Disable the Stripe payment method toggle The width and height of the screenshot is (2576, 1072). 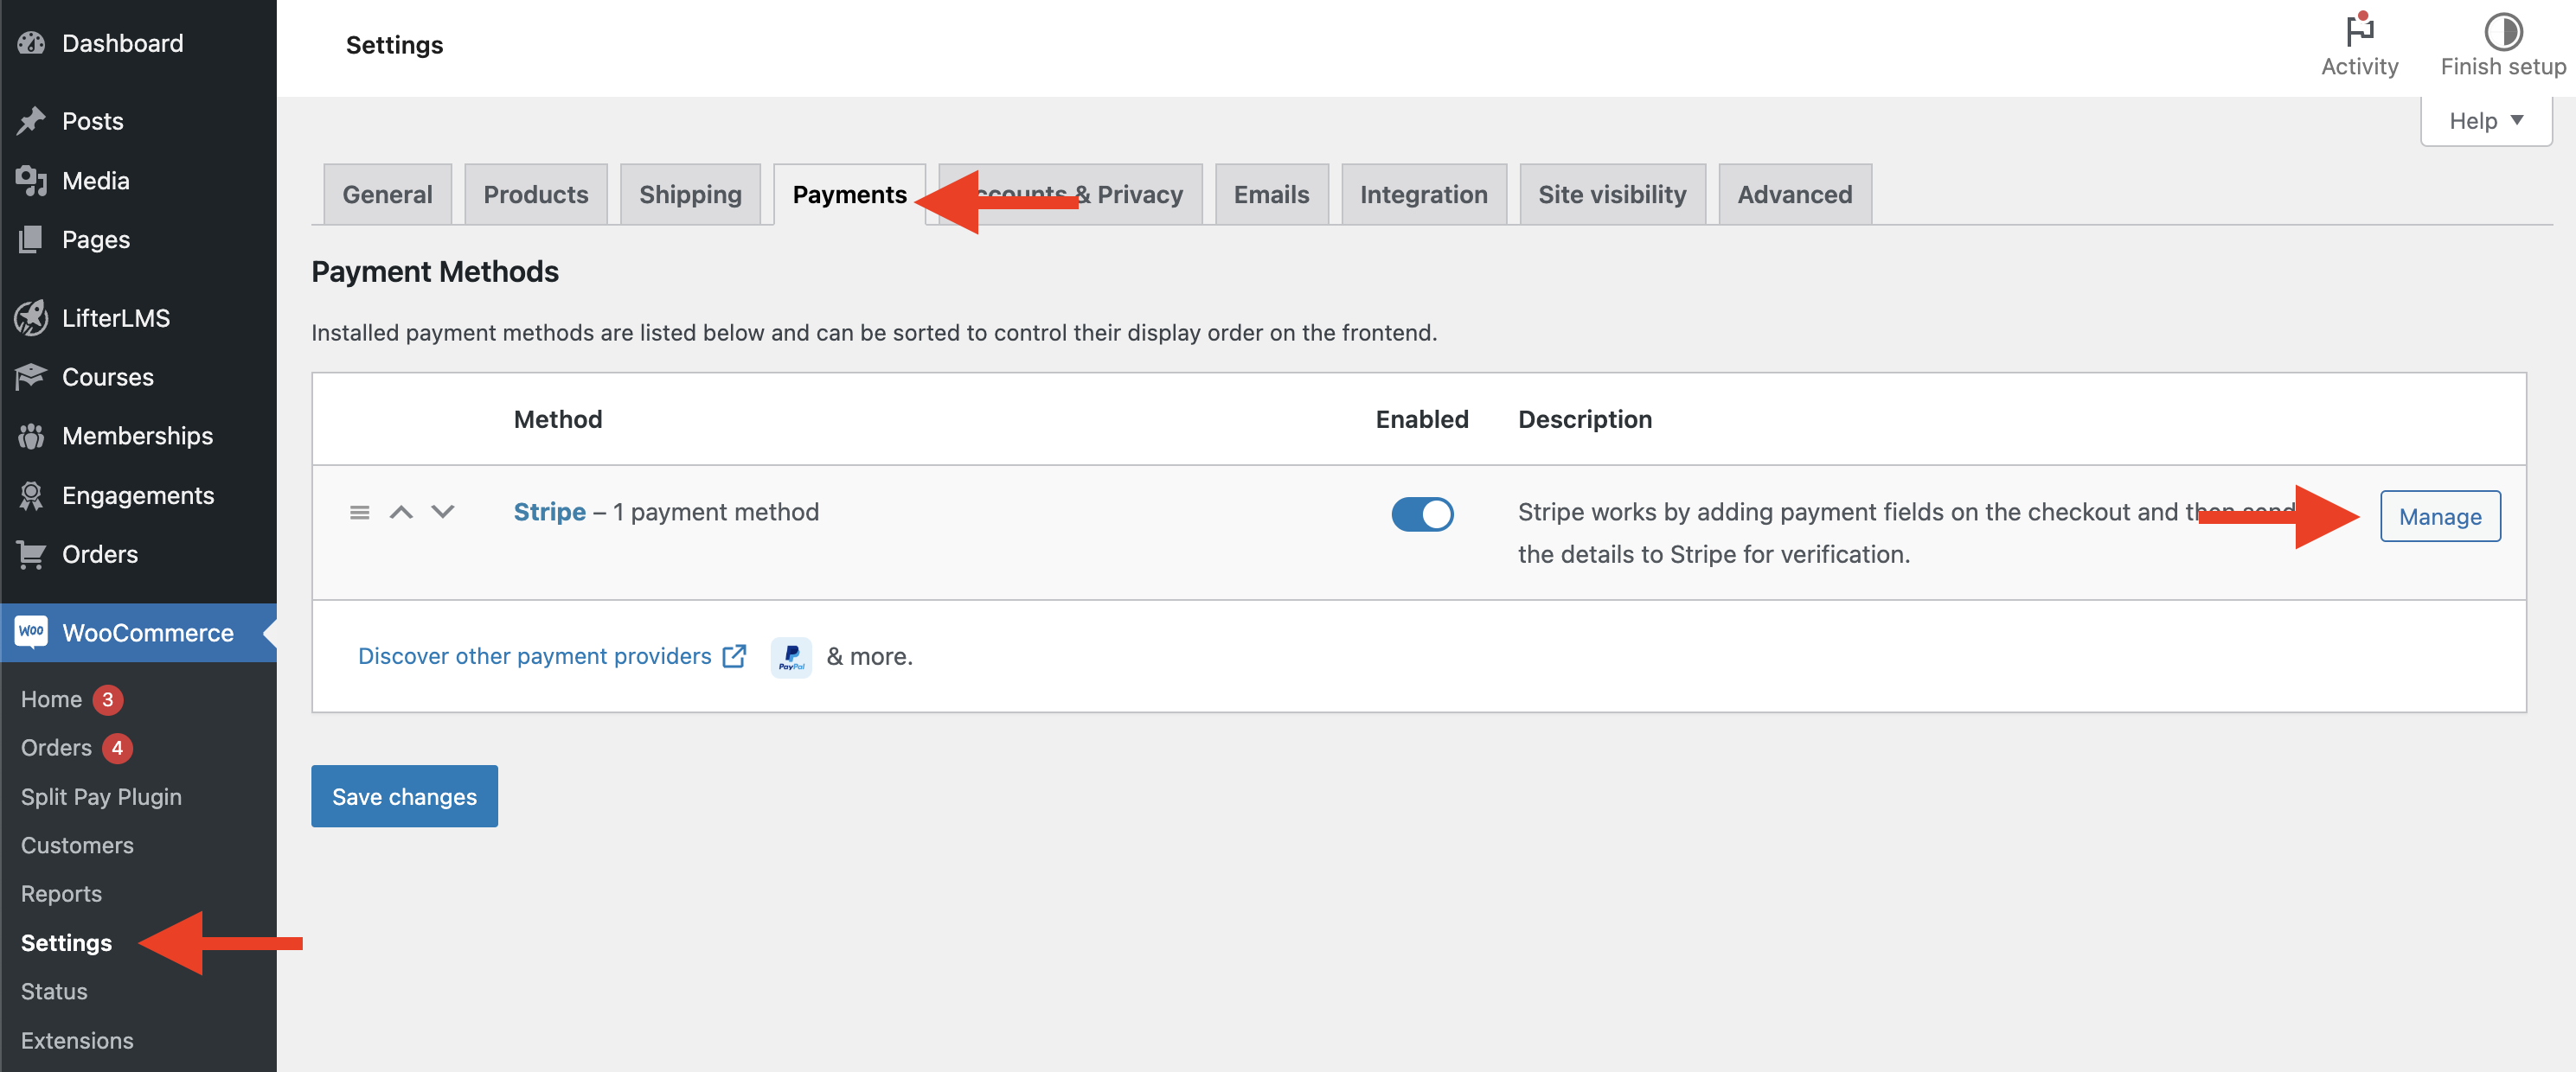(x=1421, y=514)
